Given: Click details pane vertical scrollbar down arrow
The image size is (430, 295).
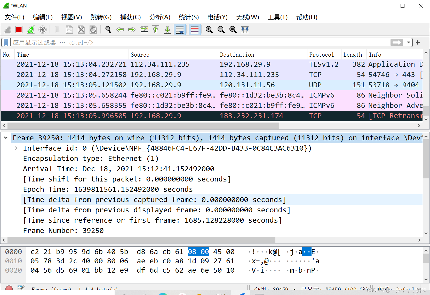Looking at the screenshot, I should [426, 233].
